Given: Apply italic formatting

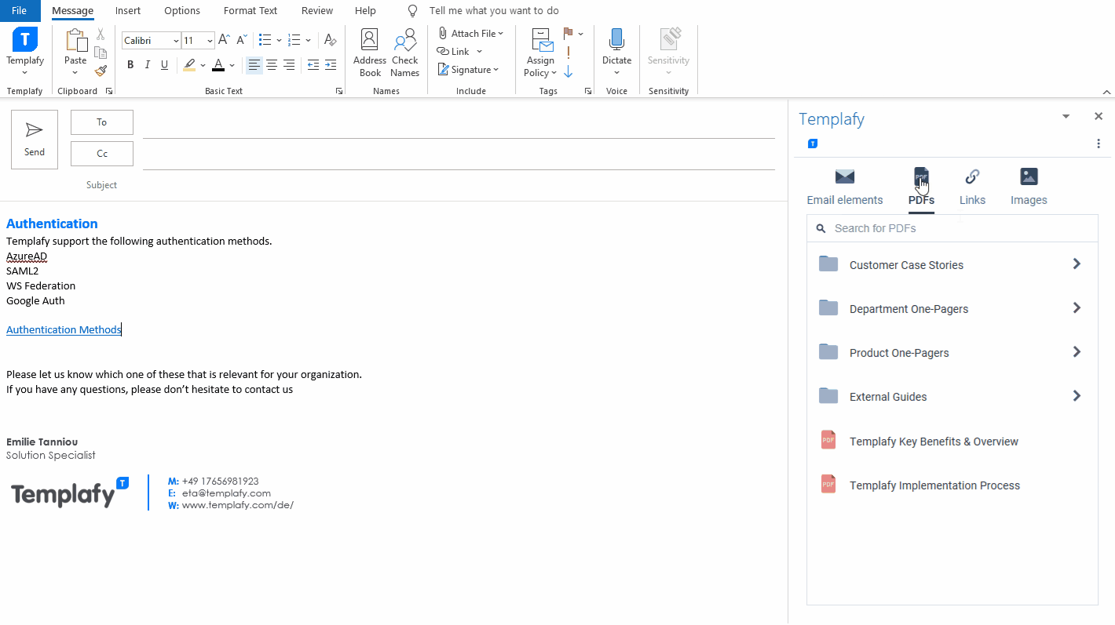Looking at the screenshot, I should (x=147, y=65).
